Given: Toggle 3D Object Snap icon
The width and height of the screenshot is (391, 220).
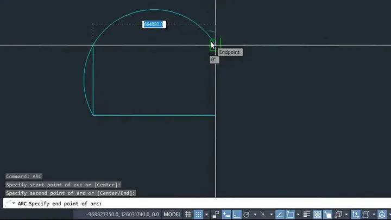Looking at the screenshot, I should tap(338, 214).
